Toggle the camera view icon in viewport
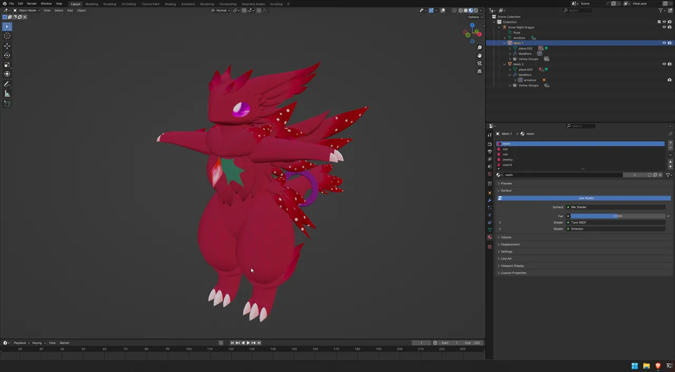Screen dimensions: 675x372 point(479,63)
